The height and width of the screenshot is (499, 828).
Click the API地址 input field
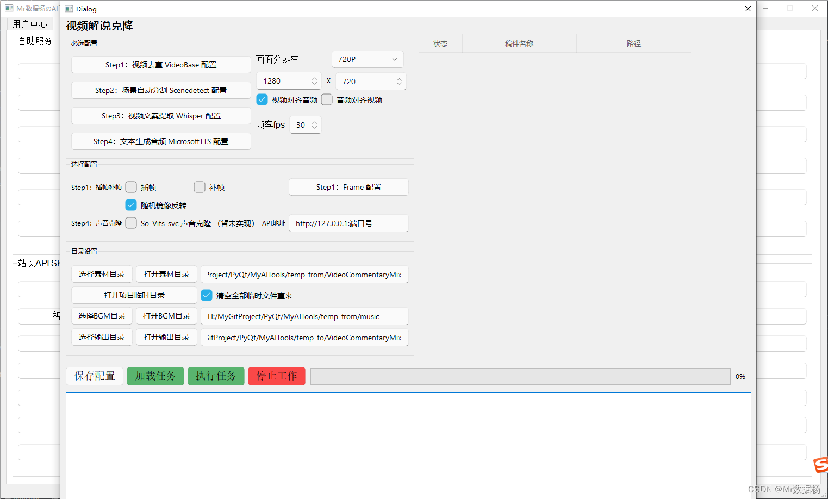pyautogui.click(x=348, y=223)
